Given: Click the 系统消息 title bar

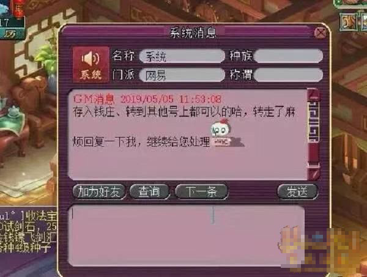Looking at the screenshot, I should (x=193, y=33).
